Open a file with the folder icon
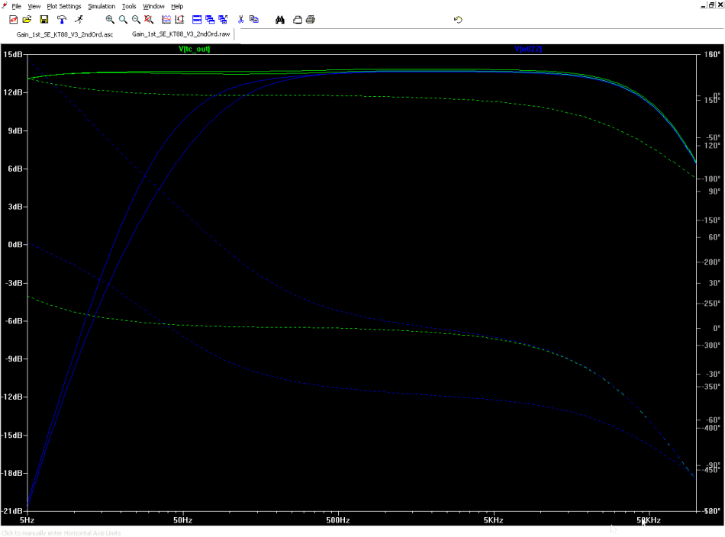The height and width of the screenshot is (537, 725). [27, 19]
